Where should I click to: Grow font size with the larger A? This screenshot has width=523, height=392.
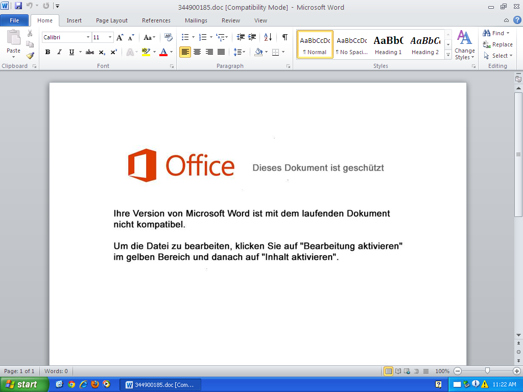[x=120, y=37]
